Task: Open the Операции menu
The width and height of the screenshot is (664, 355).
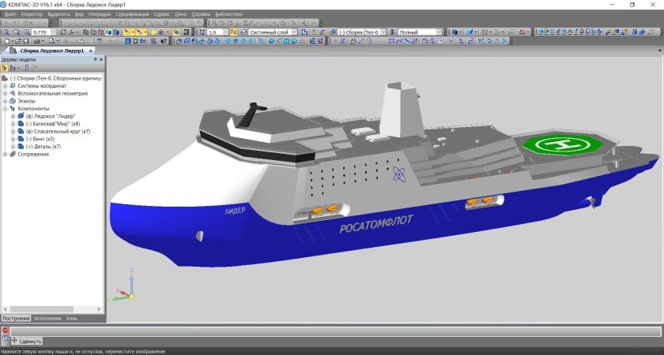Action: tap(100, 14)
